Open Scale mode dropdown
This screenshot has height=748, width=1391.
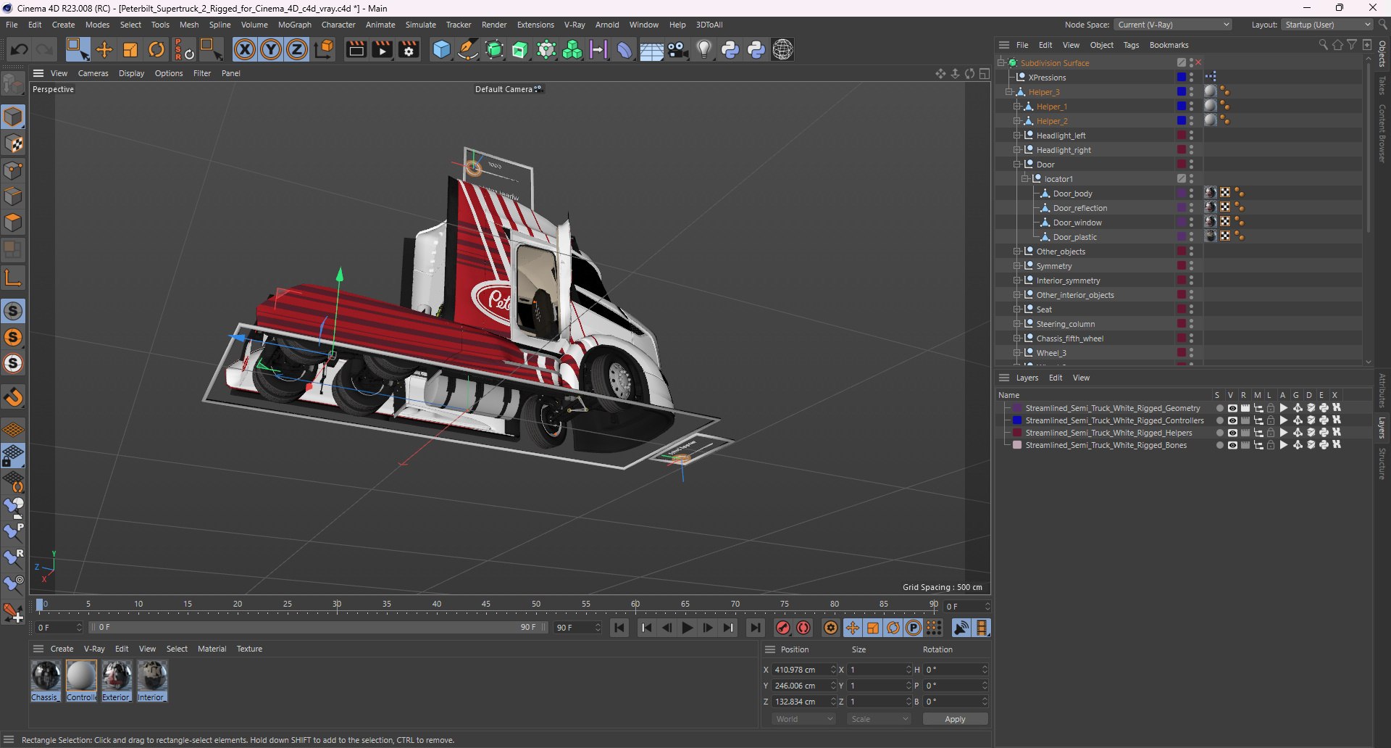coord(879,719)
